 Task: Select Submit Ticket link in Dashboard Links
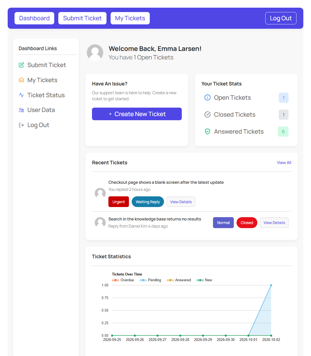tap(47, 65)
